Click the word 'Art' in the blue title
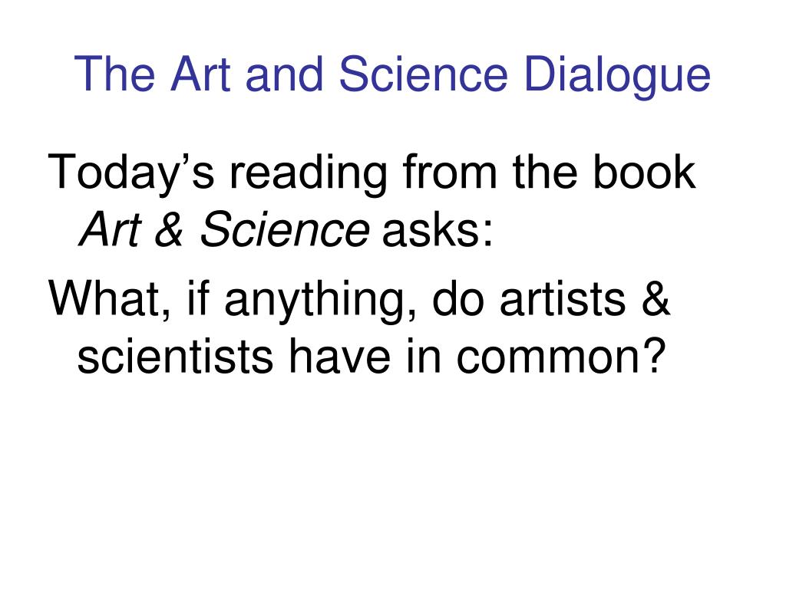 pyautogui.click(x=200, y=74)
